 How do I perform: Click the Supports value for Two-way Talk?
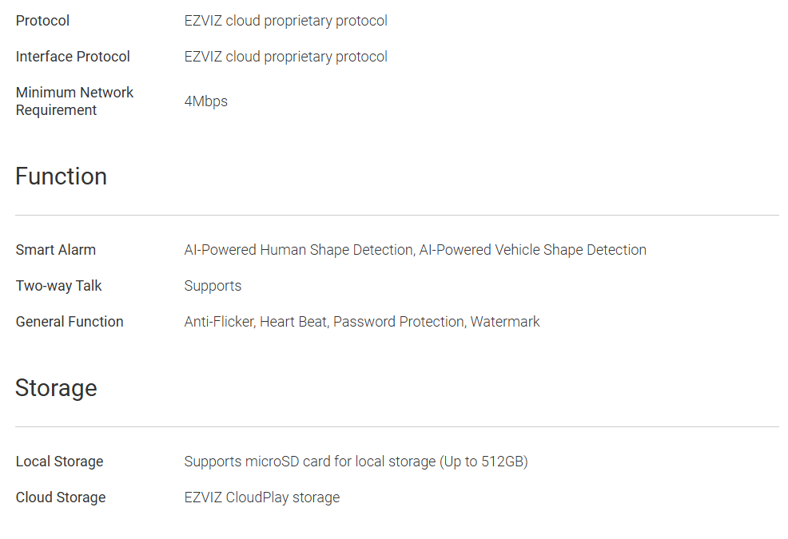pyautogui.click(x=213, y=286)
